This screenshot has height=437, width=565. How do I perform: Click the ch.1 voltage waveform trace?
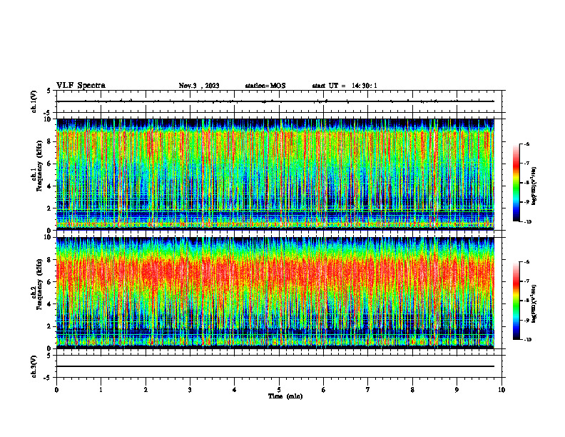pyautogui.click(x=275, y=101)
